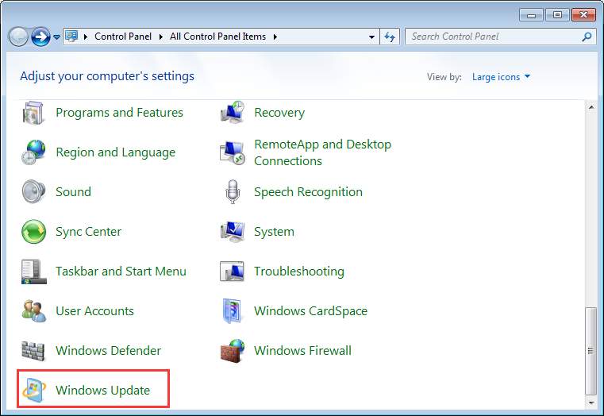The width and height of the screenshot is (604, 416).
Task: Click the scrollbar up arrow
Action: (x=591, y=107)
